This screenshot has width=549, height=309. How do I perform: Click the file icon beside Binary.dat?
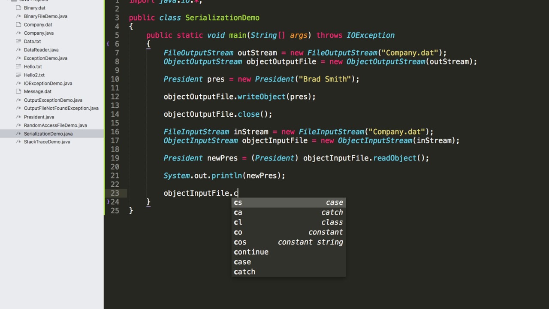[x=18, y=8]
